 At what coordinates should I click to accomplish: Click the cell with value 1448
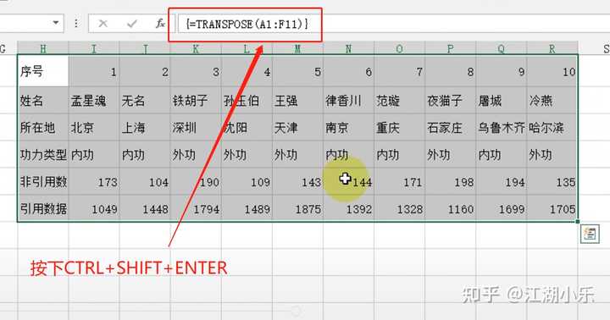tap(145, 208)
